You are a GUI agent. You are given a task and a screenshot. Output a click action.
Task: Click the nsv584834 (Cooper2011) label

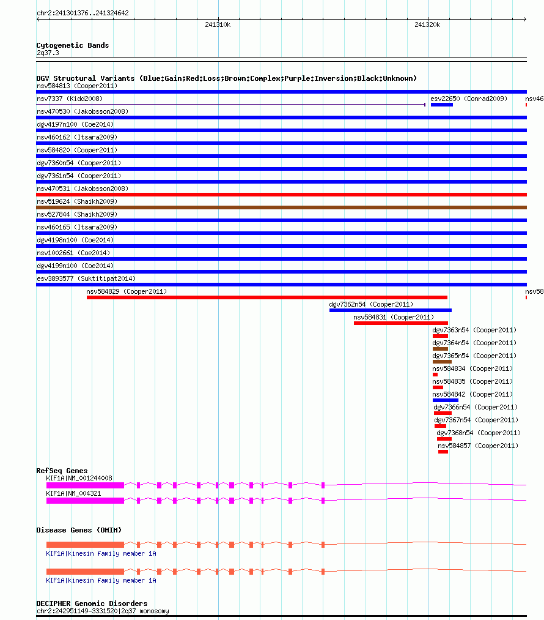point(472,368)
